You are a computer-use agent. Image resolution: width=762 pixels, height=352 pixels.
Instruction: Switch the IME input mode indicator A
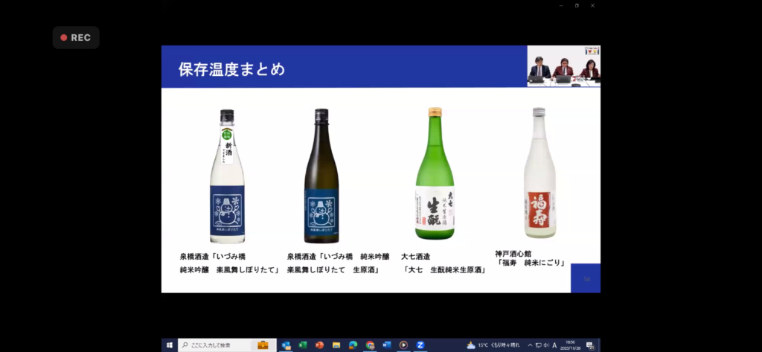click(554, 345)
